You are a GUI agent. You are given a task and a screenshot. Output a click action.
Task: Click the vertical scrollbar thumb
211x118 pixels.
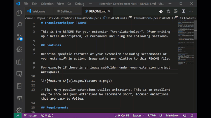tap(196, 30)
